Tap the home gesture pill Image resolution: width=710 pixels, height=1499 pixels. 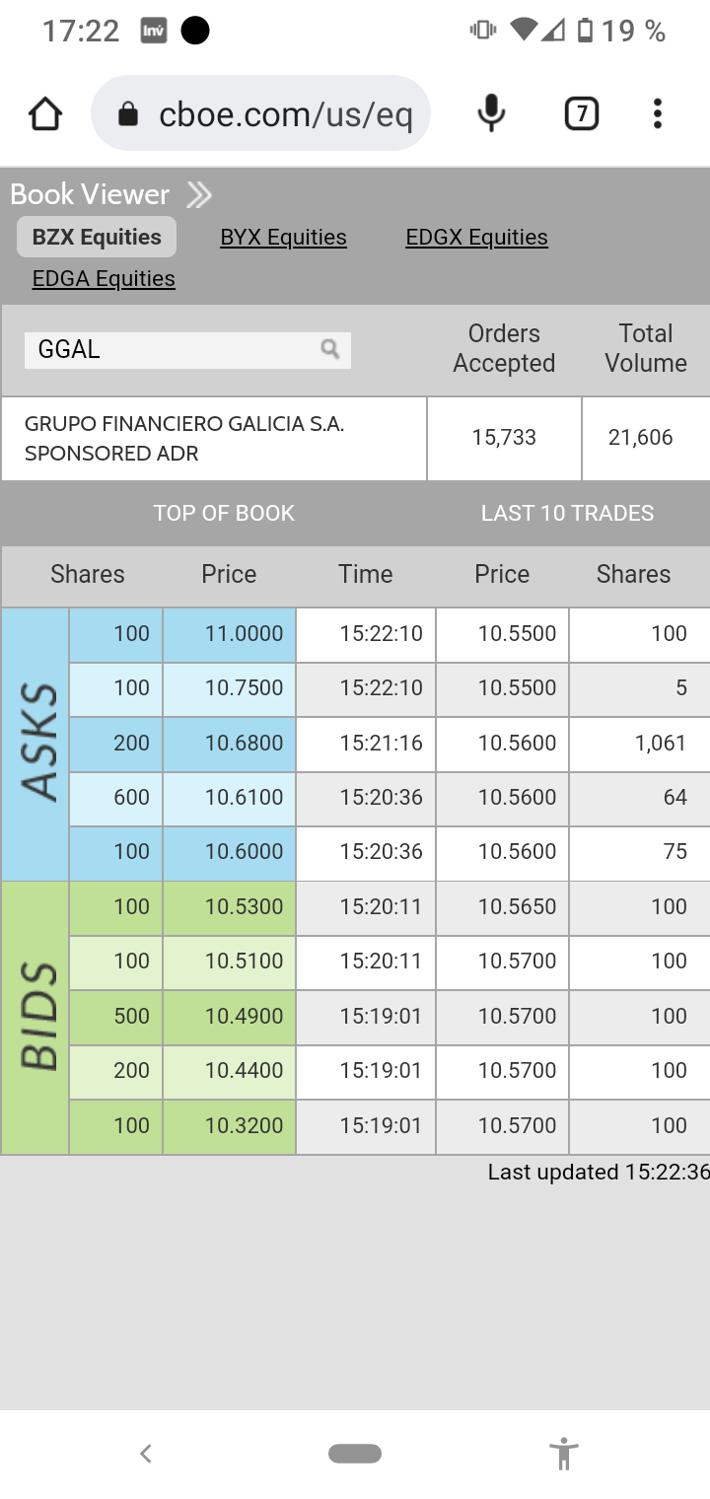click(x=355, y=1454)
